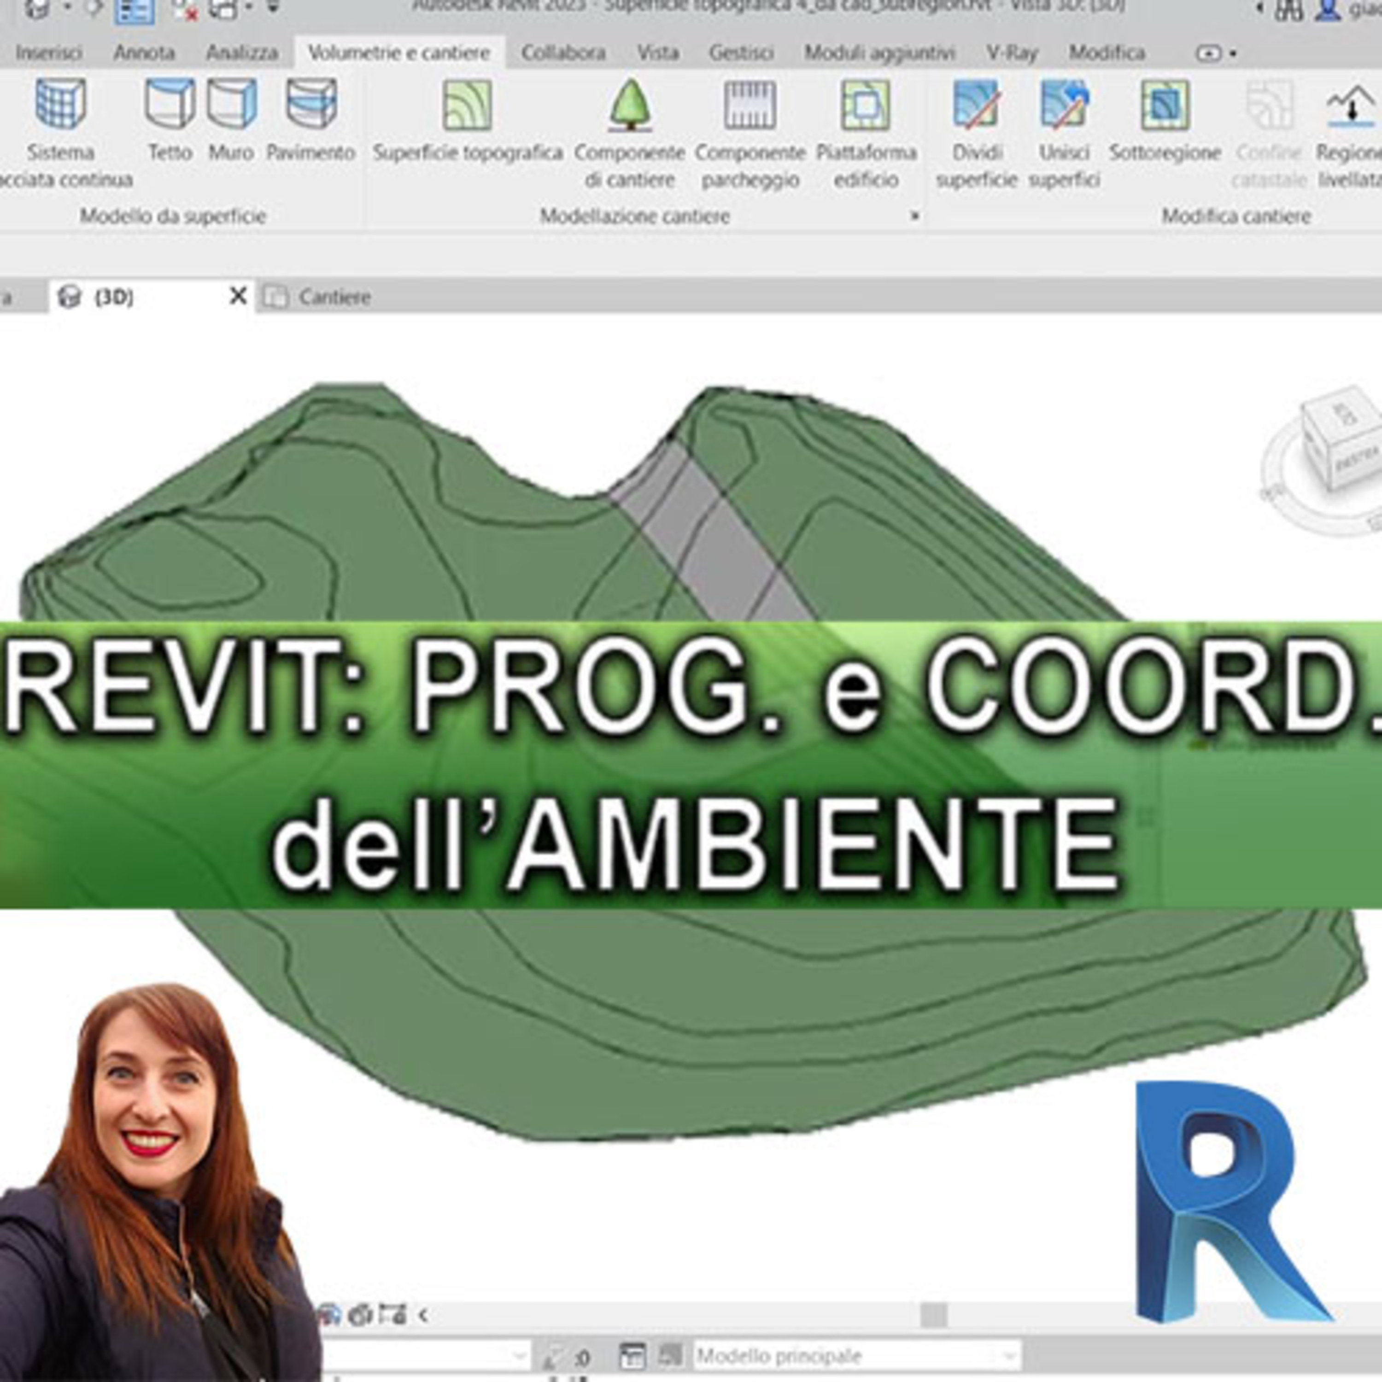The width and height of the screenshot is (1382, 1382).
Task: Switch to the Vista tab
Action: click(657, 52)
